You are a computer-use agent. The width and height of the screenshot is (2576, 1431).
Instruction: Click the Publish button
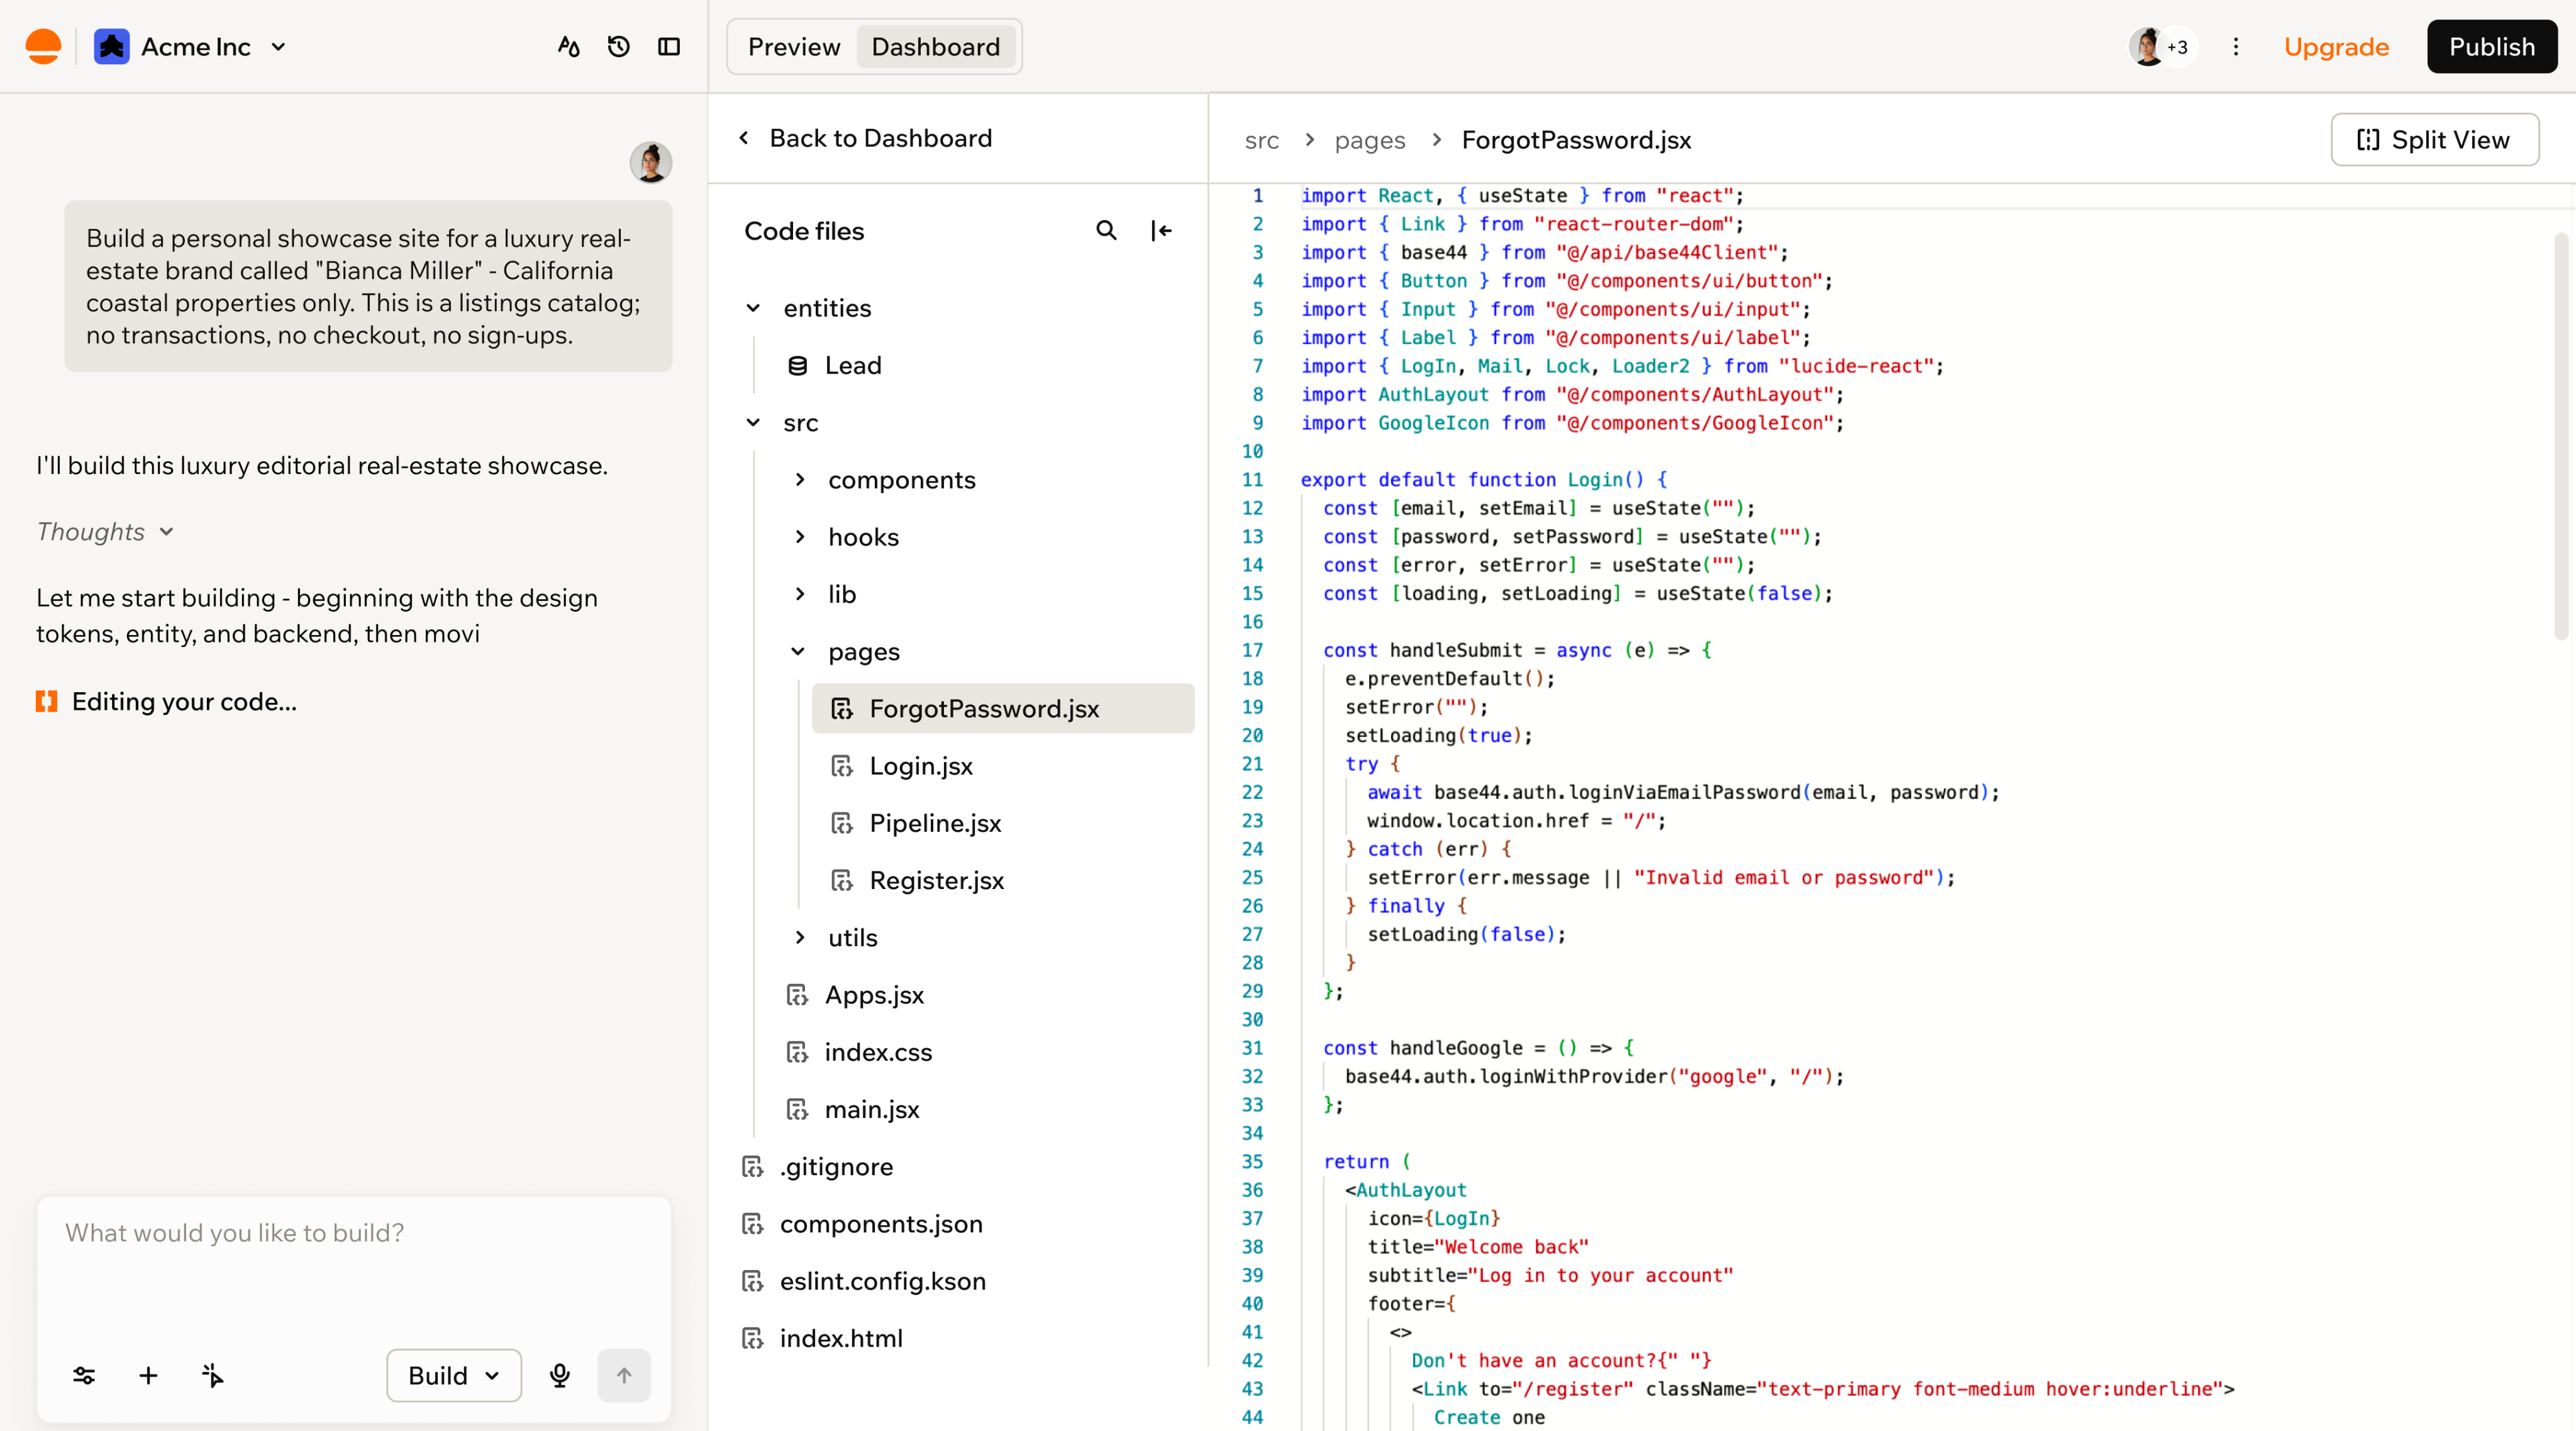pyautogui.click(x=2491, y=47)
